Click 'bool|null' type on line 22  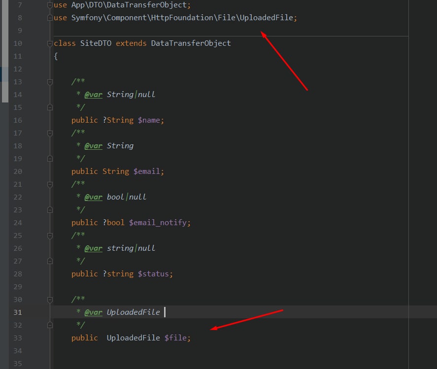pos(127,198)
